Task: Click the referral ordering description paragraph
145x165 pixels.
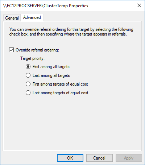Action: tap(71, 32)
